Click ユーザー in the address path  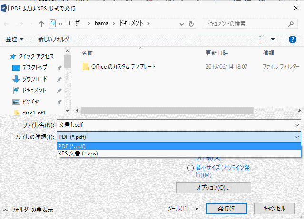(x=75, y=23)
